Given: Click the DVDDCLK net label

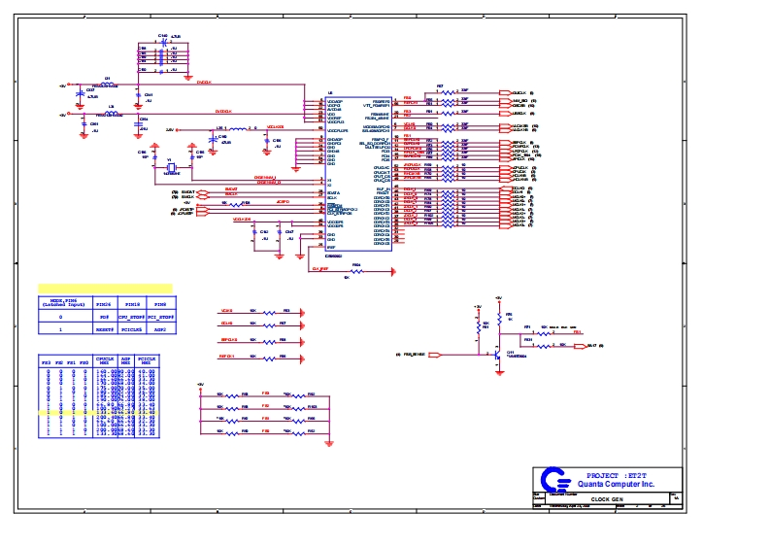Looking at the screenshot, I should 205,83.
